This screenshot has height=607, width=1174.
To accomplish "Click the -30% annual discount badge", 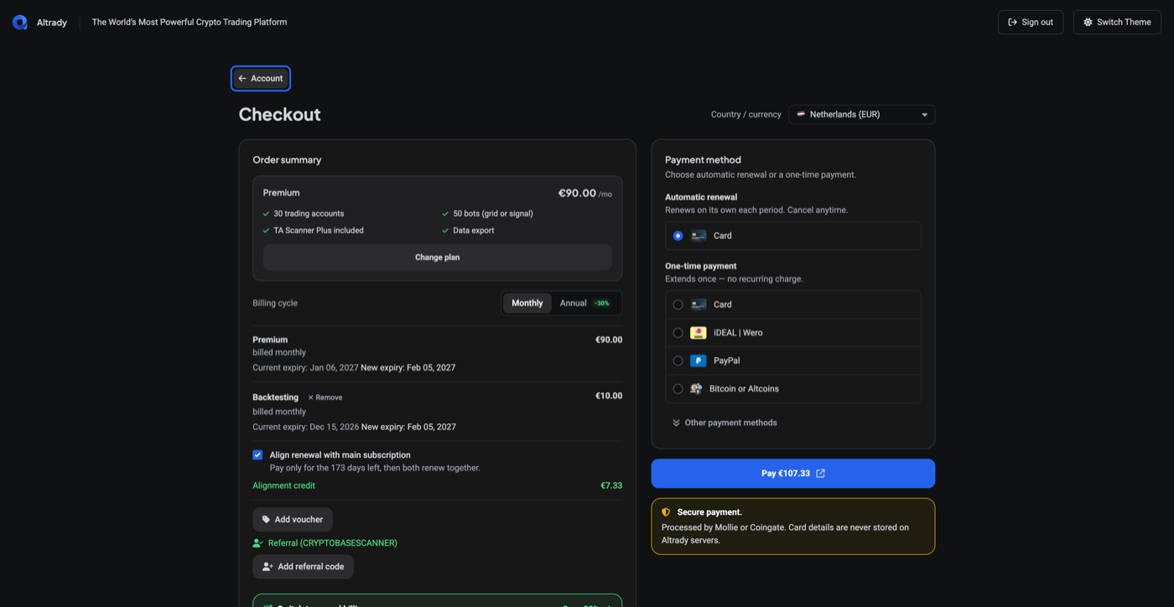I will point(601,303).
